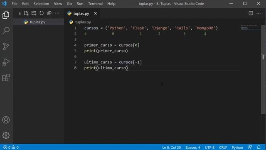Click tuplas.py in the breadcrumb bar
Image resolution: width=266 pixels, height=150 pixels.
83,22
